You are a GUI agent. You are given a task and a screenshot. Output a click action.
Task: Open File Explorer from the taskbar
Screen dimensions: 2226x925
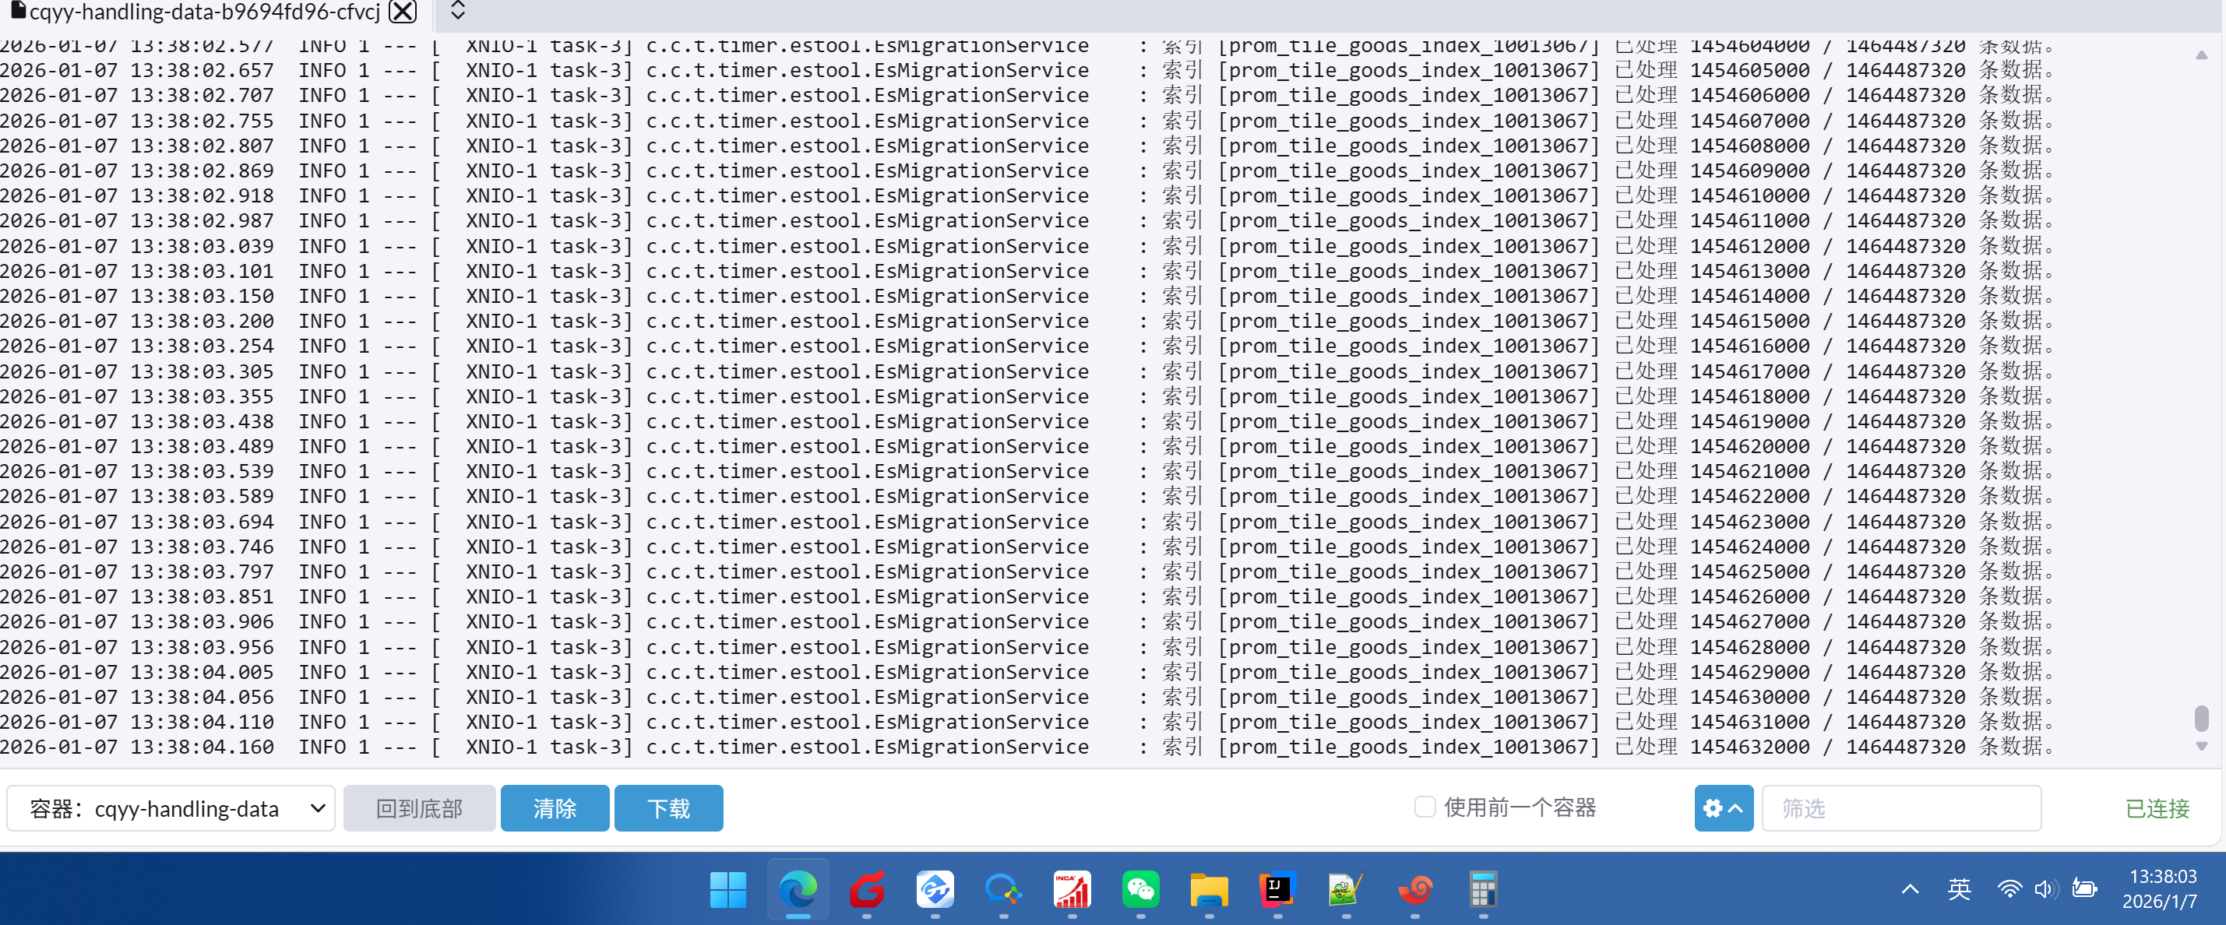pyautogui.click(x=1208, y=890)
